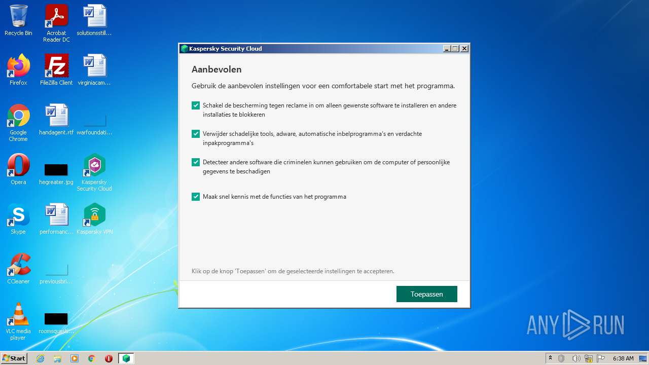Open the Recycle Bin desktop icon
The height and width of the screenshot is (365, 649).
(x=18, y=20)
